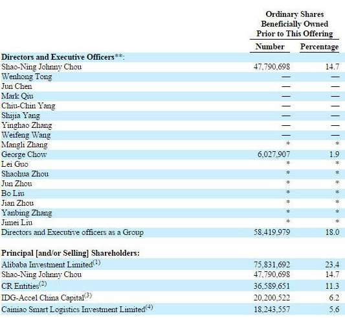
Task: Click the name Lei Guo
Action: click(15, 164)
